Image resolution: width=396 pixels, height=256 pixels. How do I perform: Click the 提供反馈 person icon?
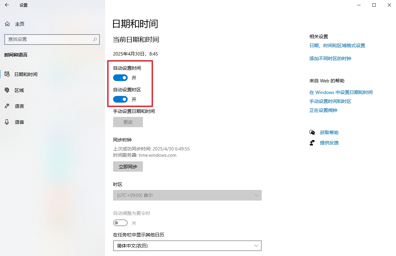312,143
